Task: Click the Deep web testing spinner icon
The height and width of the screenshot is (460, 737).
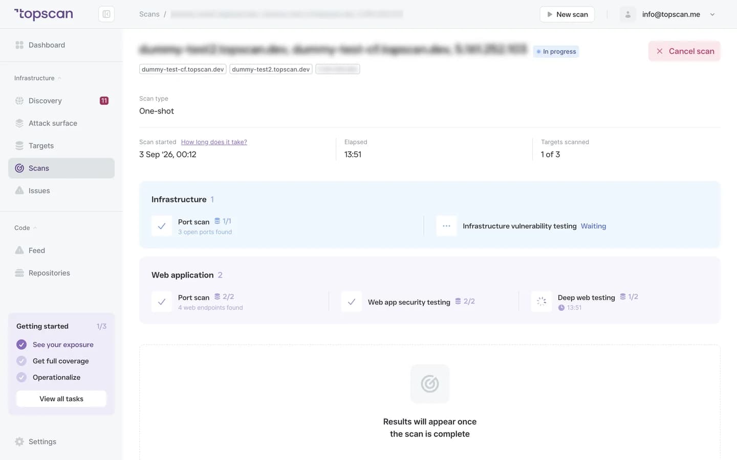Action: coord(541,302)
